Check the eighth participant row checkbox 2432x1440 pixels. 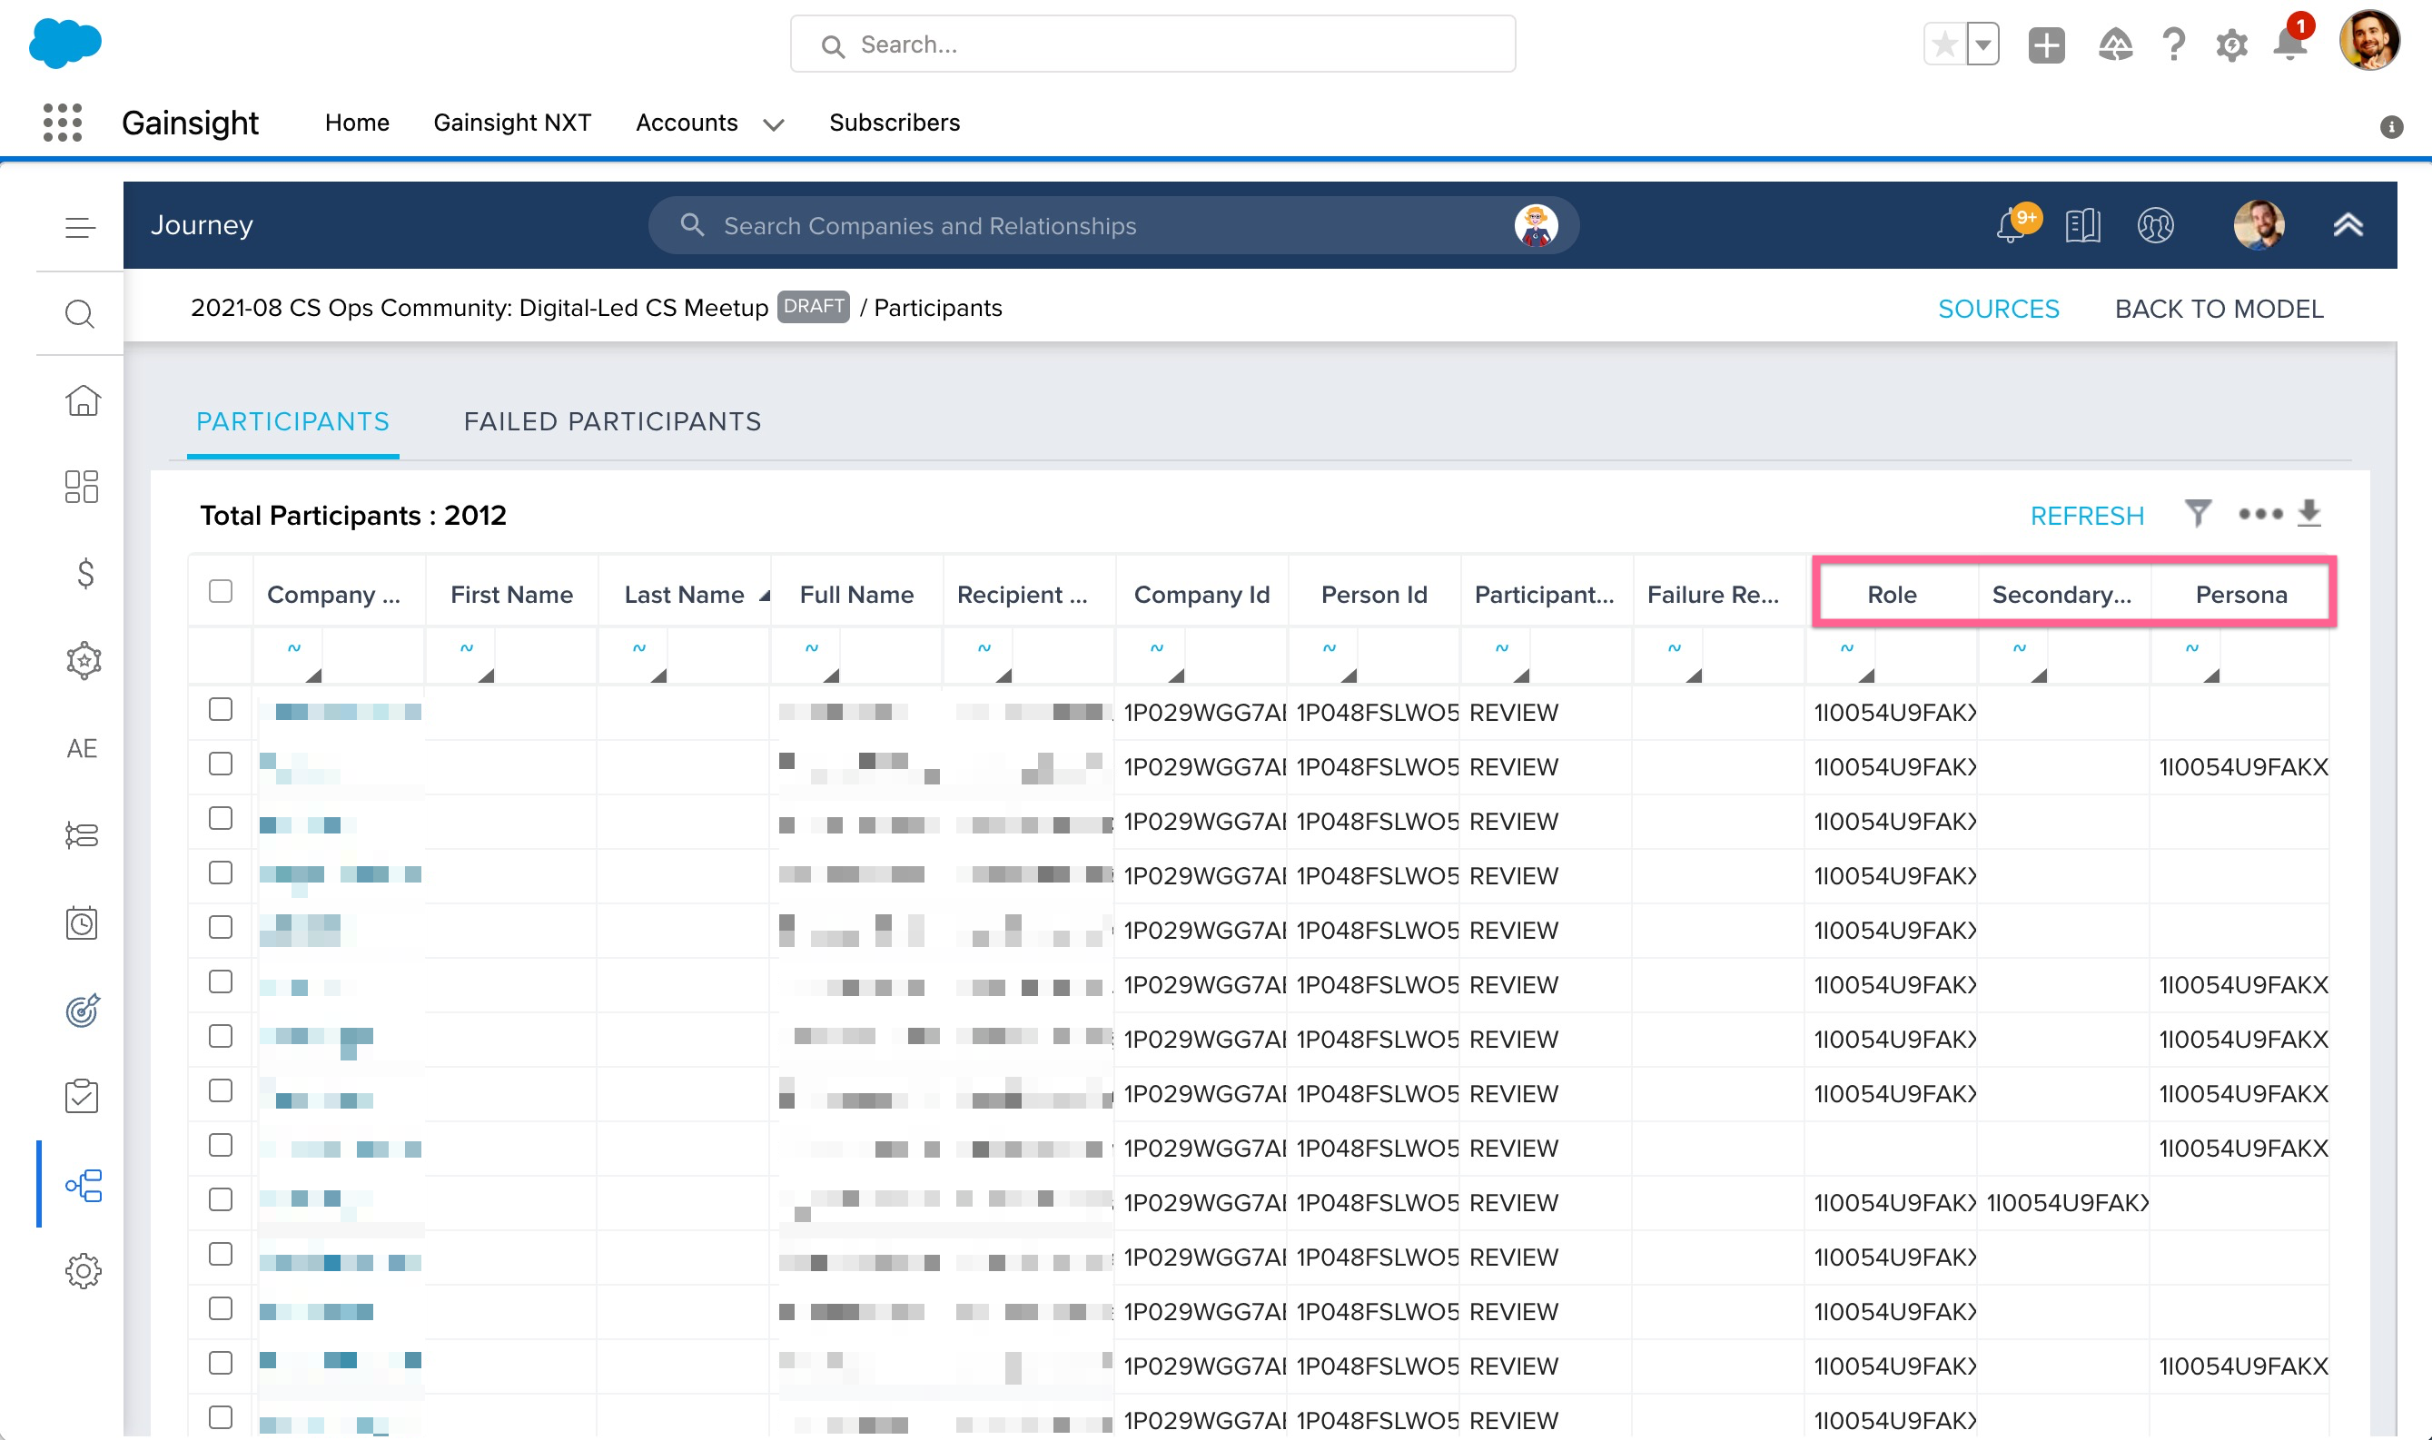pos(221,1090)
